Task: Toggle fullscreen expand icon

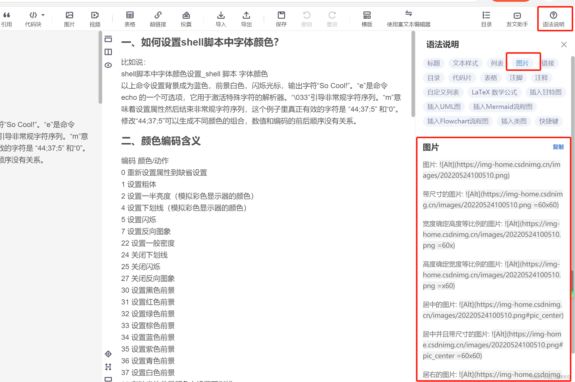Action: 108,367
